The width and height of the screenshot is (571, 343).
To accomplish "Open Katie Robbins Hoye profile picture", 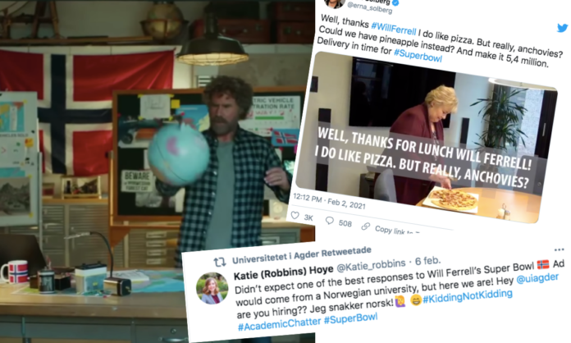I will click(x=212, y=288).
